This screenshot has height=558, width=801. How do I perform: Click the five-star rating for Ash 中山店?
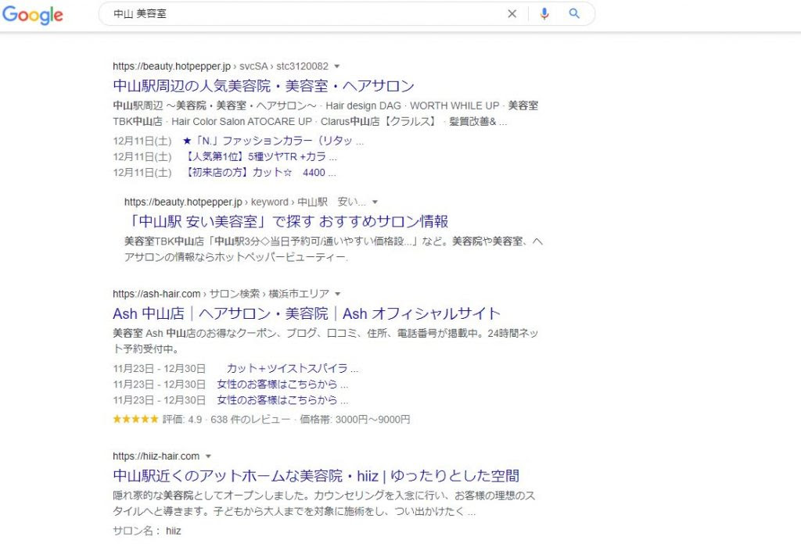click(x=135, y=420)
